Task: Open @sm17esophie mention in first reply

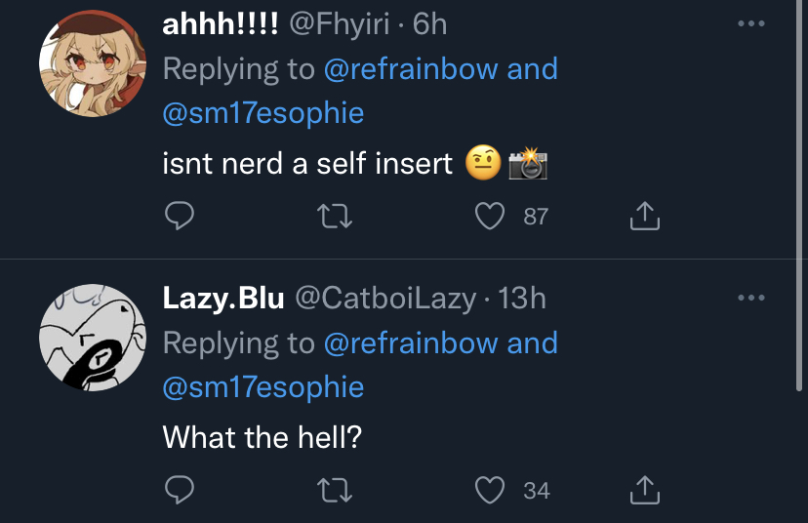Action: tap(263, 113)
